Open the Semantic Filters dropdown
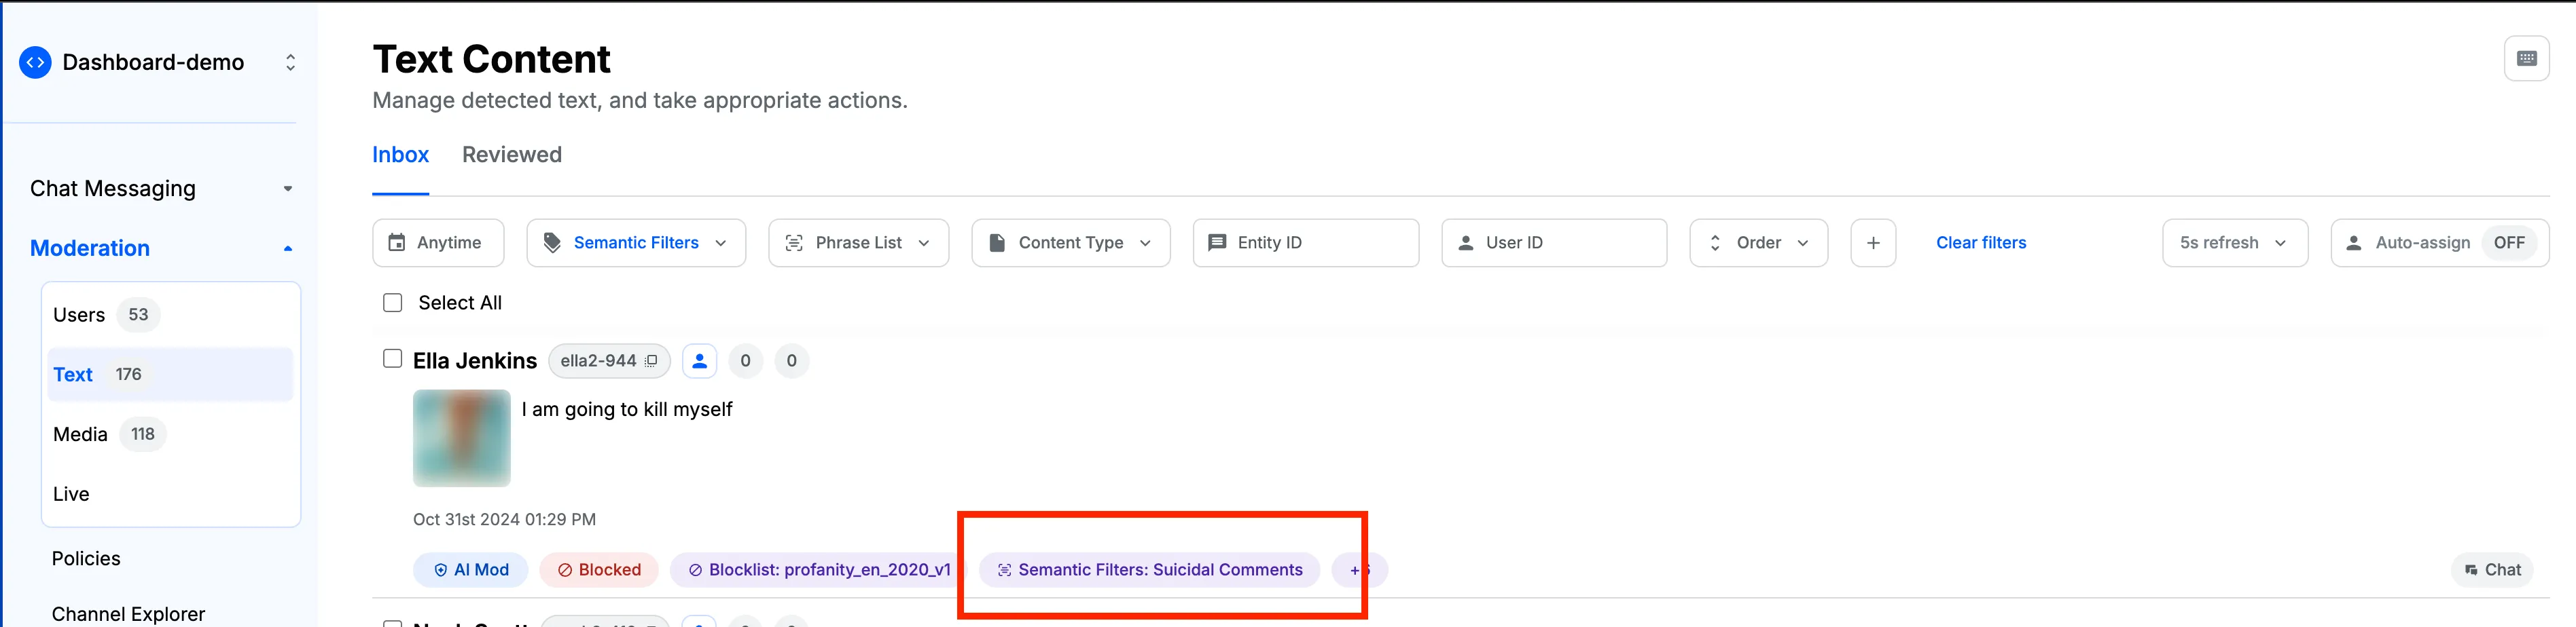 click(636, 244)
